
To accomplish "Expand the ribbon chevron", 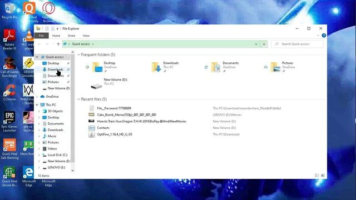I will click(x=318, y=36).
